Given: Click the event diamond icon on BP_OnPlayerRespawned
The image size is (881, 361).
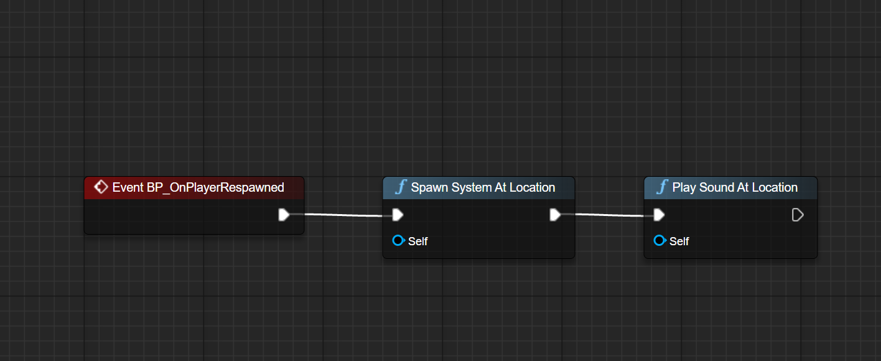Looking at the screenshot, I should point(100,187).
